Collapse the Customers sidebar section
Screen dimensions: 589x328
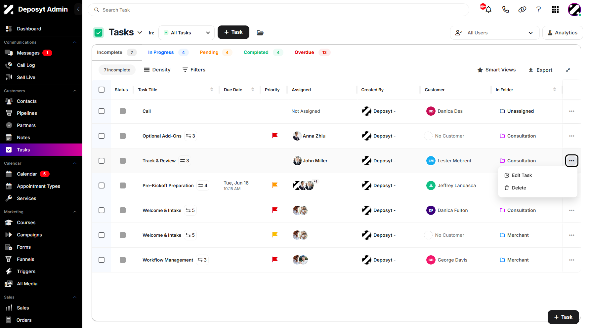(75, 91)
